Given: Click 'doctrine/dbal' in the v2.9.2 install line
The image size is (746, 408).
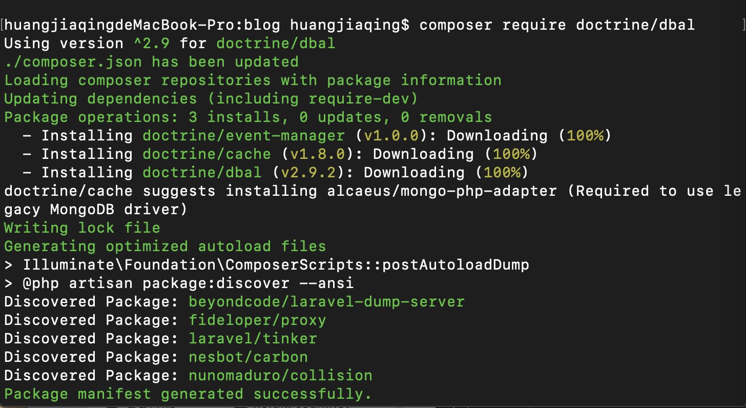Looking at the screenshot, I should (202, 172).
